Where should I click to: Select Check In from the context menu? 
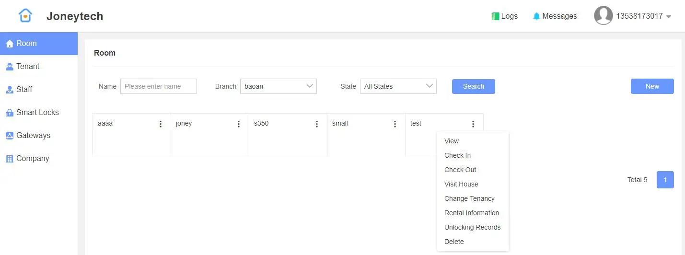(x=457, y=155)
